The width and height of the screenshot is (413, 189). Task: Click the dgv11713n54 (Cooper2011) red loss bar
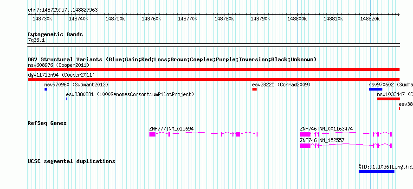(x=213, y=79)
